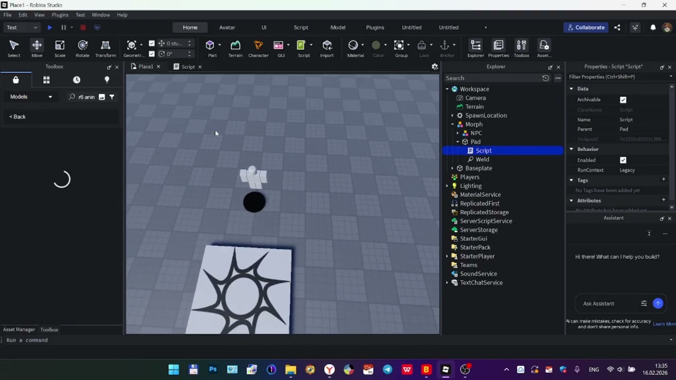Open the Toolbox Recent clock tab
Screen dimensions: 676x380
point(77,80)
